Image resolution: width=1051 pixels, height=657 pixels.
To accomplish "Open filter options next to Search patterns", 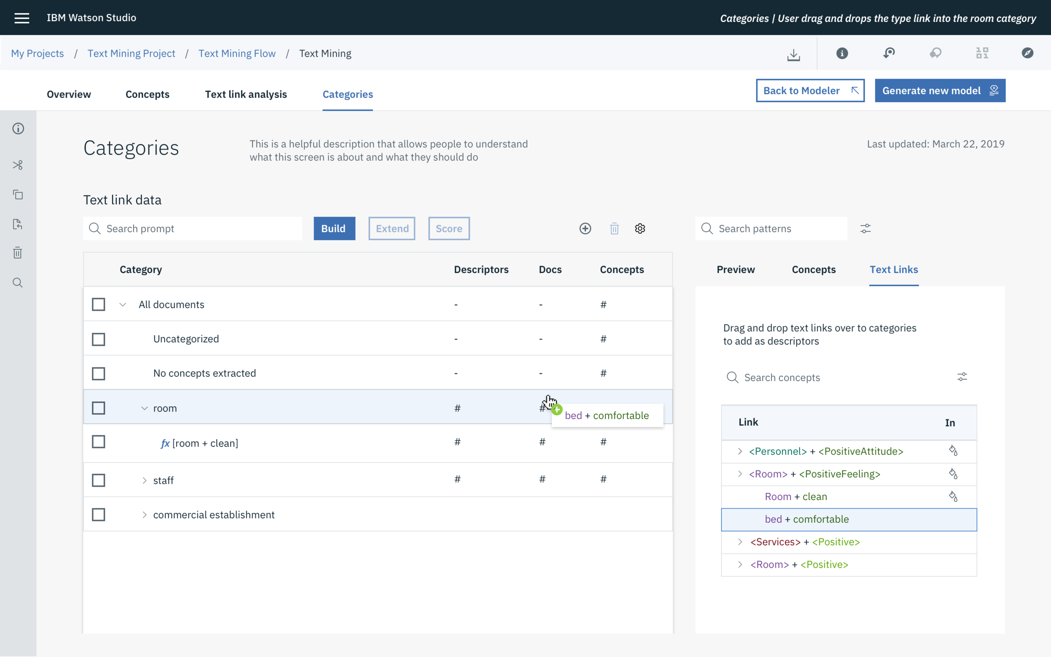I will tap(866, 229).
